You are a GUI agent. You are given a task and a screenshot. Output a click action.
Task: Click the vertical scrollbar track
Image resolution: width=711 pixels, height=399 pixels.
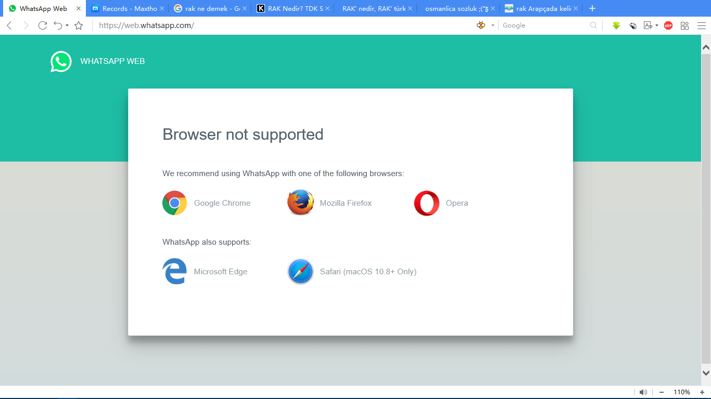pos(706,210)
